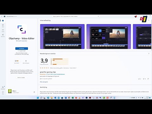152x114 pixels.
Task: Click the review title 'great for gaming clips'
Action: coord(48,72)
